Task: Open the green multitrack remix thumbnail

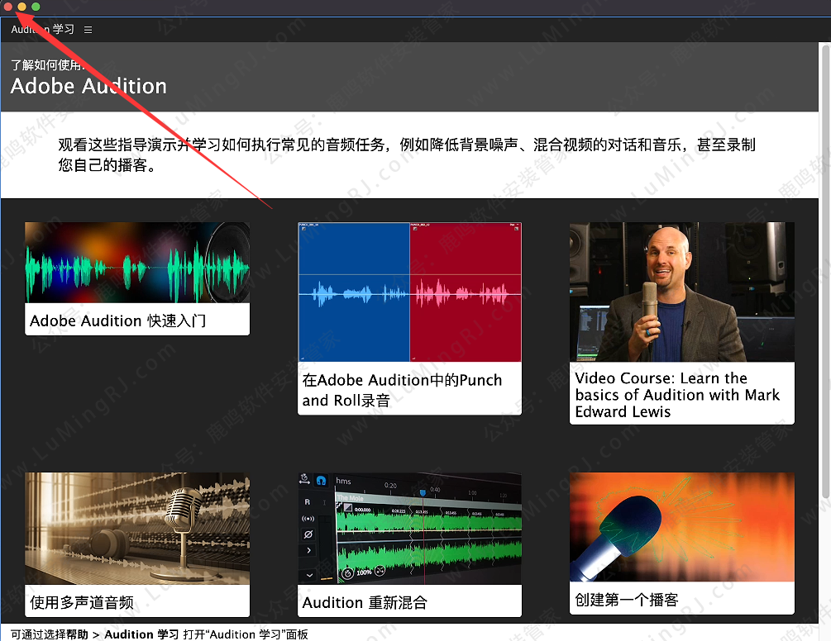Action: pyautogui.click(x=409, y=529)
